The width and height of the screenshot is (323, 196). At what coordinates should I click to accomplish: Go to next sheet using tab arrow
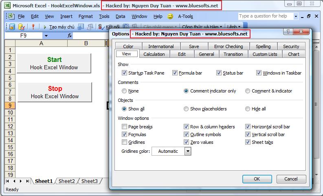pos(21,181)
